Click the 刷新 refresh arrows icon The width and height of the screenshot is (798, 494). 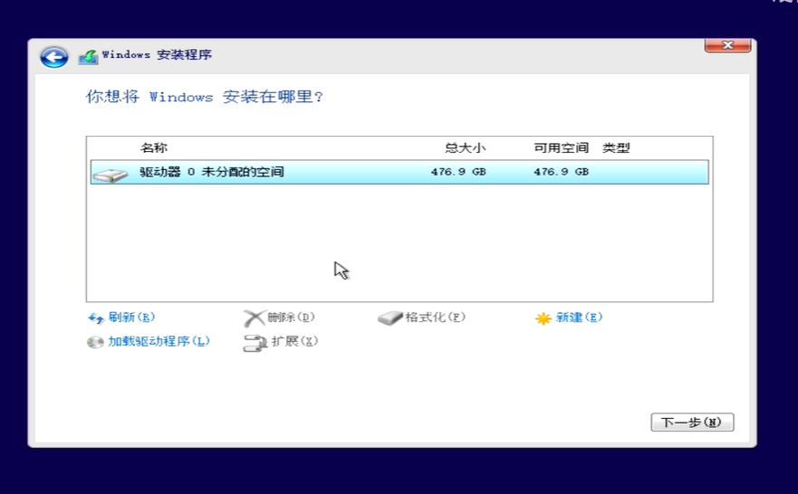click(x=96, y=318)
